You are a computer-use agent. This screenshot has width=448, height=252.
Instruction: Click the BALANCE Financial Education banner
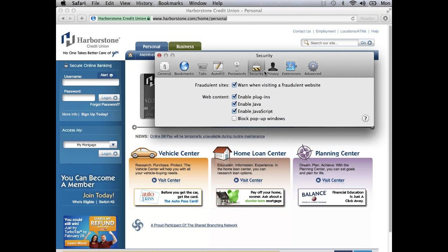332,197
